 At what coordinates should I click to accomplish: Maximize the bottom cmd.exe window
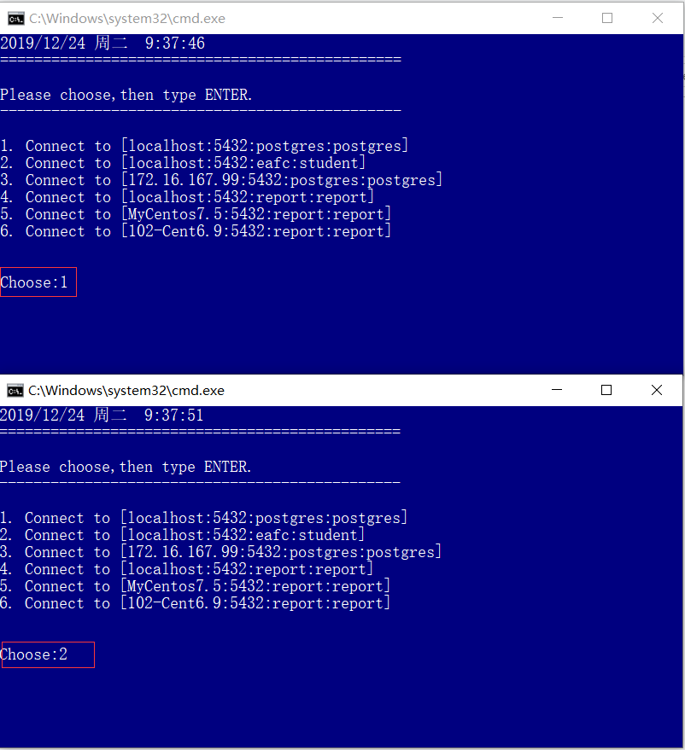[606, 391]
